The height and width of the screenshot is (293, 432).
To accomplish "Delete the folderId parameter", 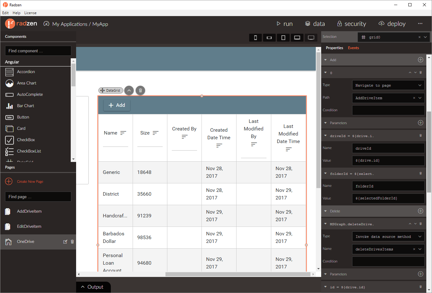I will point(421,173).
